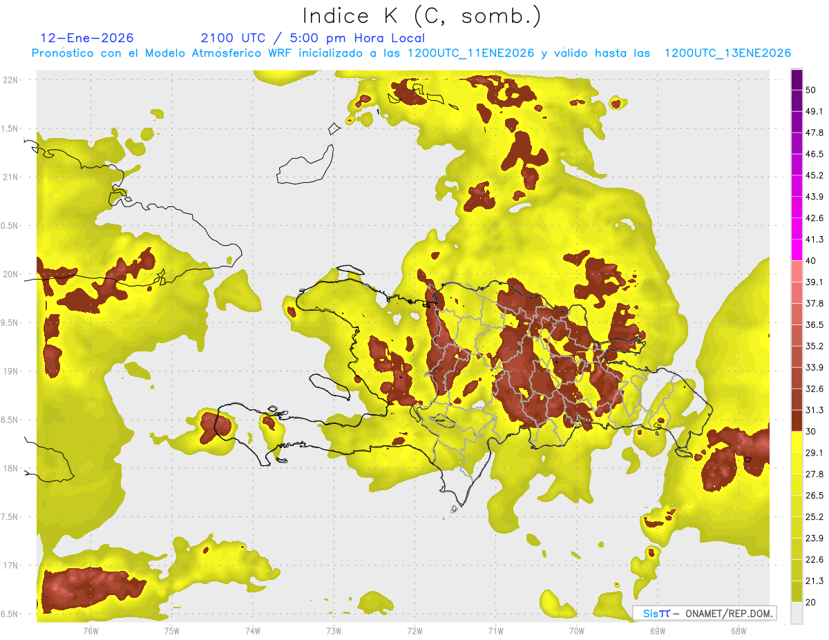The height and width of the screenshot is (640, 829).
Task: Click the "22N" latitude label
Action: tap(12, 79)
